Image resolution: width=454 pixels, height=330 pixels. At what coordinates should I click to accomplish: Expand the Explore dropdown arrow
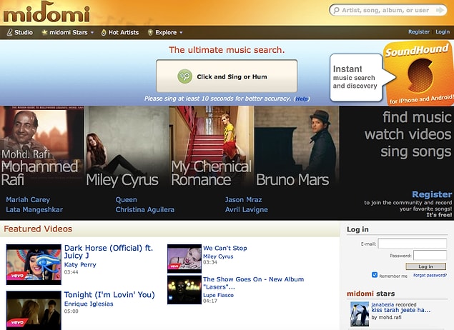pyautogui.click(x=181, y=33)
